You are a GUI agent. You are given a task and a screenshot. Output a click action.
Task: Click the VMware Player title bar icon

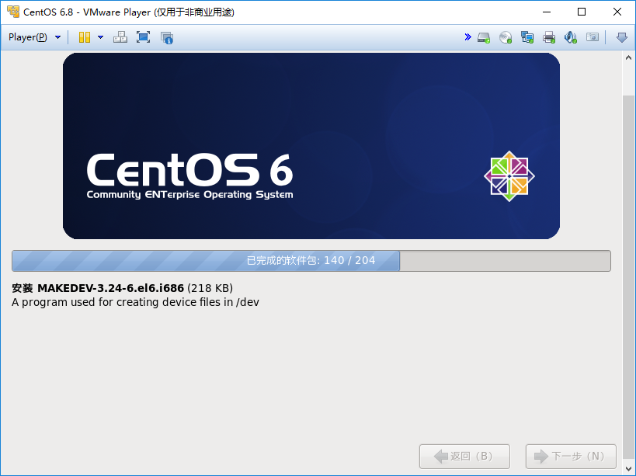coord(13,12)
